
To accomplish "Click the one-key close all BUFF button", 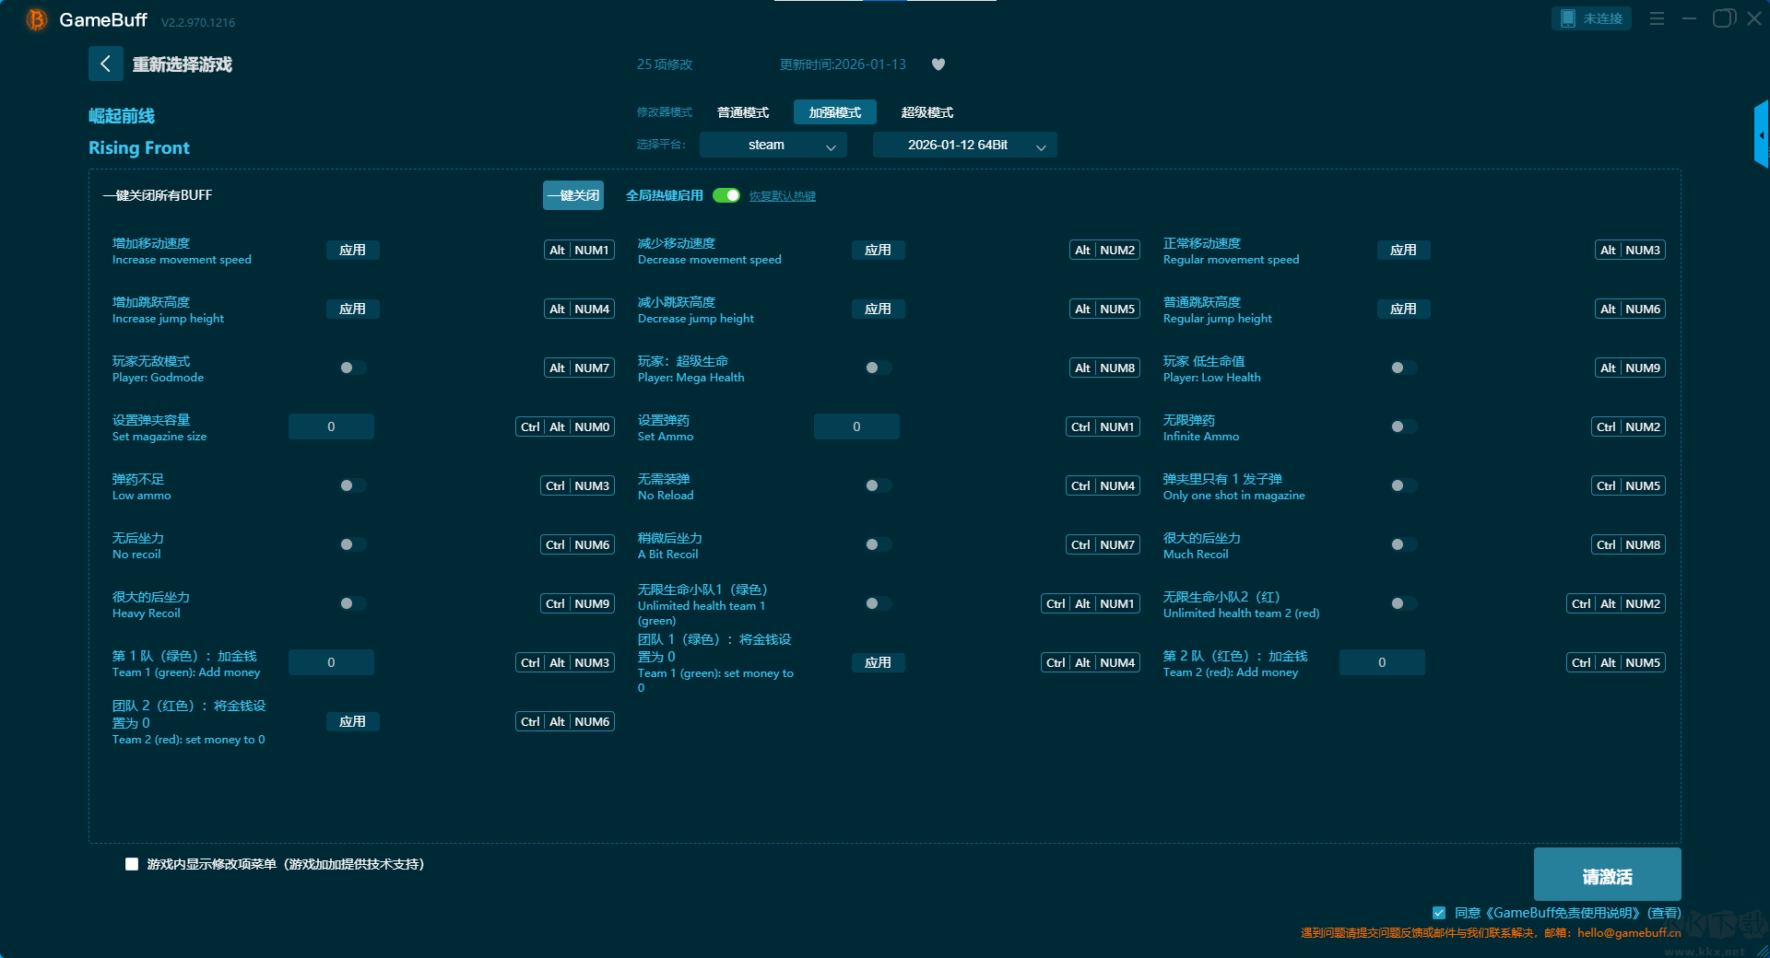I will [x=572, y=195].
